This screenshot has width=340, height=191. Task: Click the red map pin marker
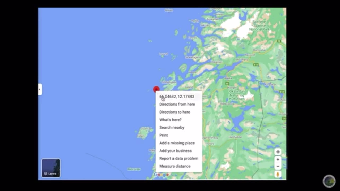[156, 89]
